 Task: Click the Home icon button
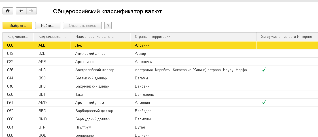tap(8, 11)
